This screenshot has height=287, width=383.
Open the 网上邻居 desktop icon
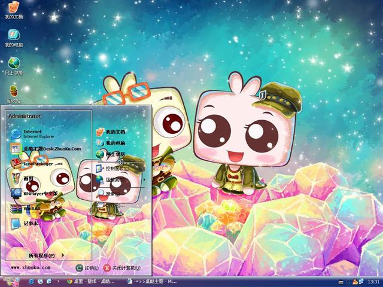(14, 66)
